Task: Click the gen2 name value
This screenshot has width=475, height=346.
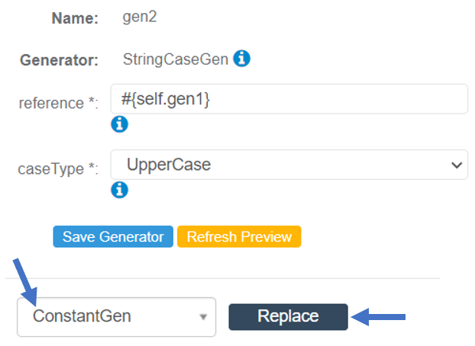Action: (138, 18)
